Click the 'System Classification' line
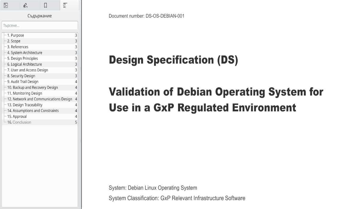The image size is (359, 209). 177,198
